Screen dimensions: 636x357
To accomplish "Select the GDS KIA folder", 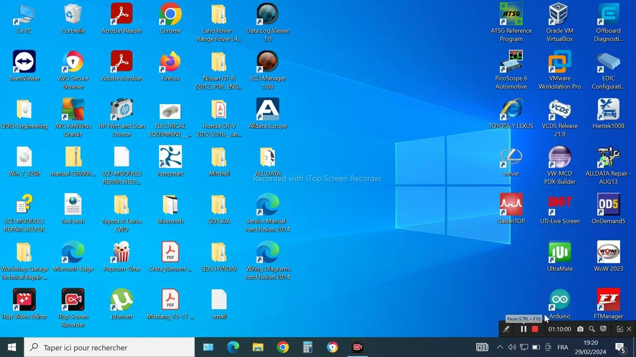I will pos(219,209).
